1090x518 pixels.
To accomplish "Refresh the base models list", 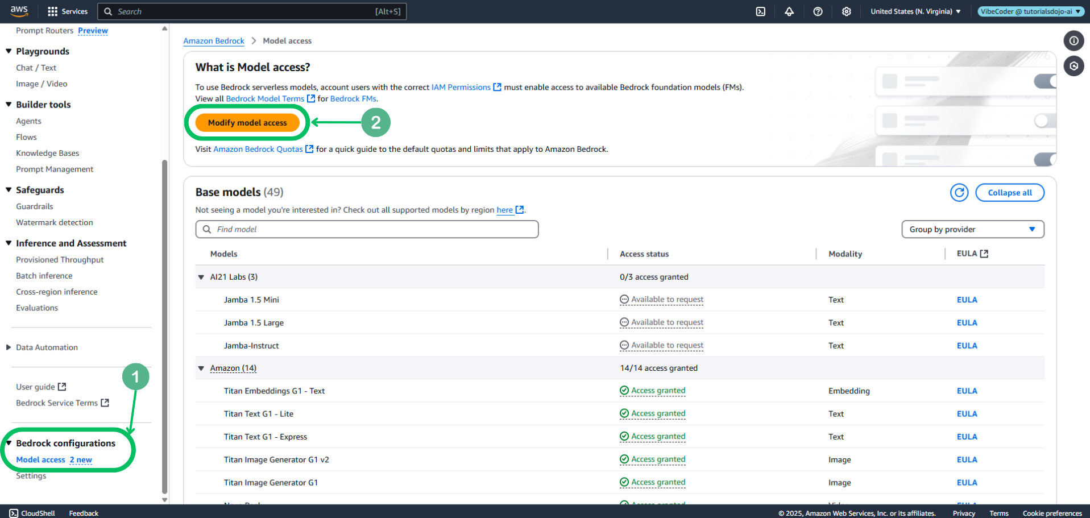I will pos(959,193).
